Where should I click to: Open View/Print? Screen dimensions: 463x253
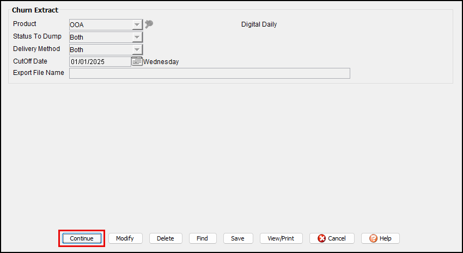pos(281,238)
